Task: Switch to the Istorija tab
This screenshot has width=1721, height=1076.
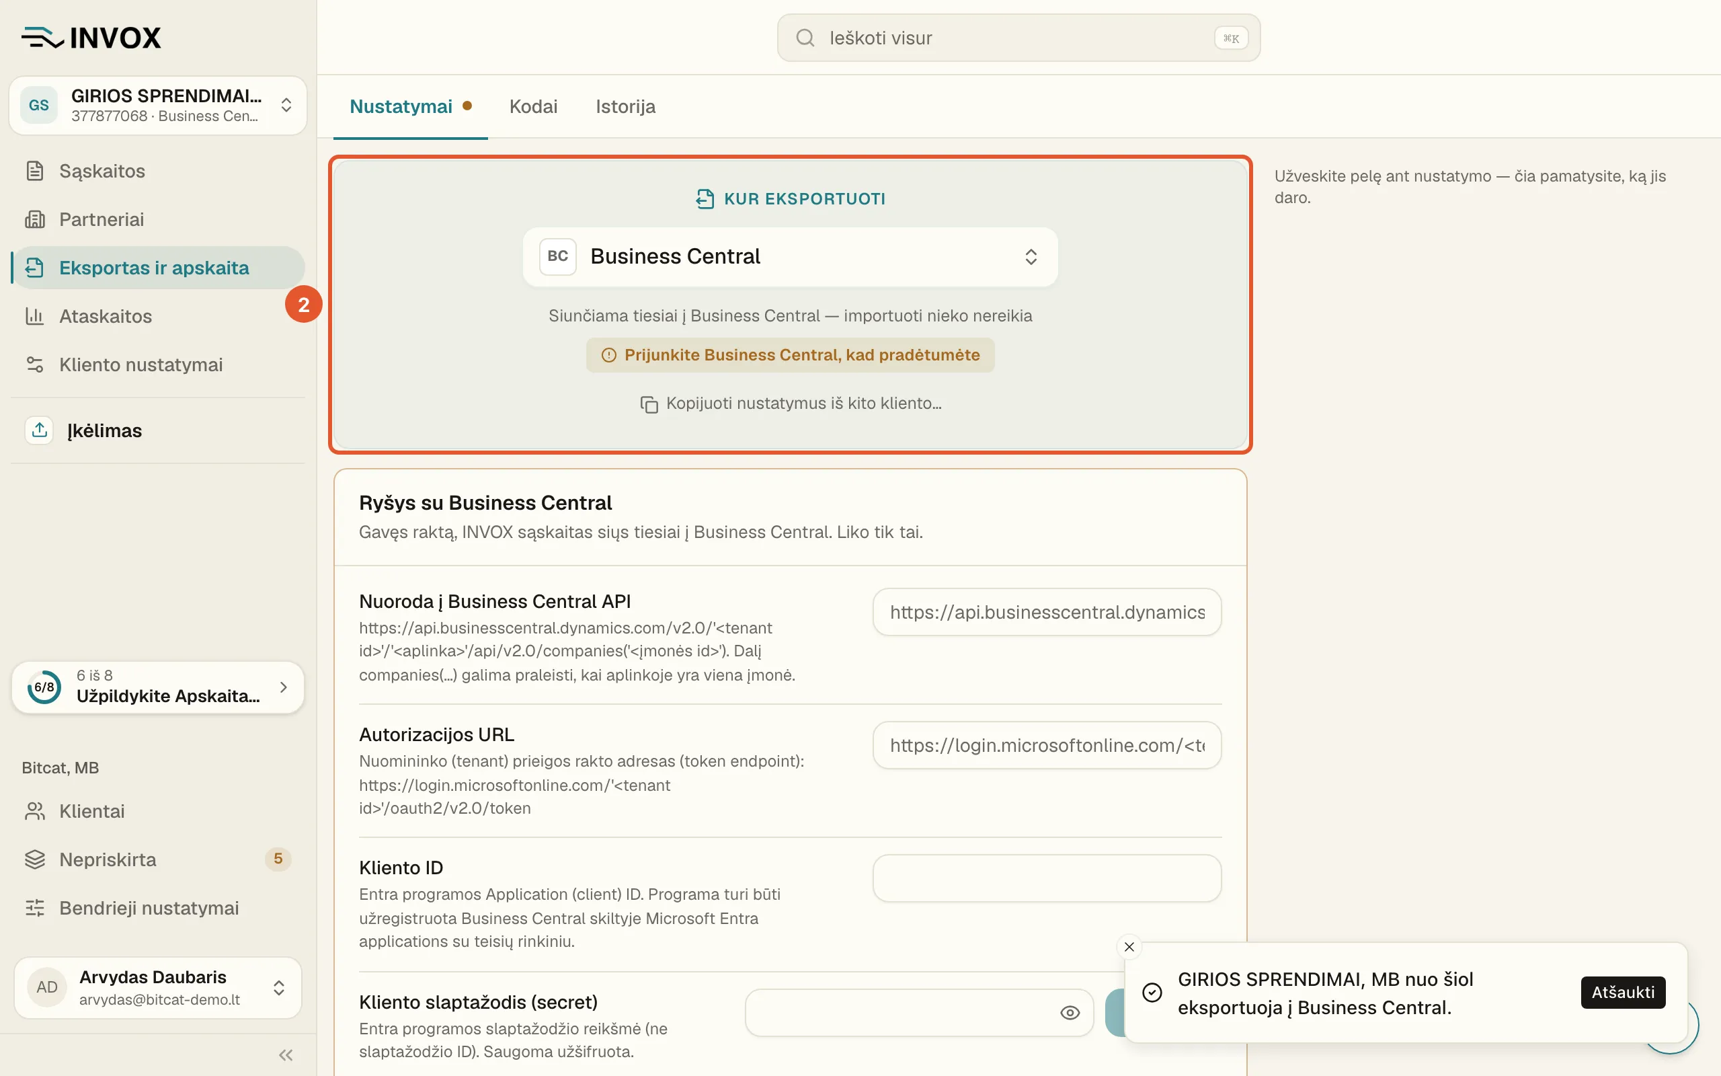Action: click(x=625, y=107)
